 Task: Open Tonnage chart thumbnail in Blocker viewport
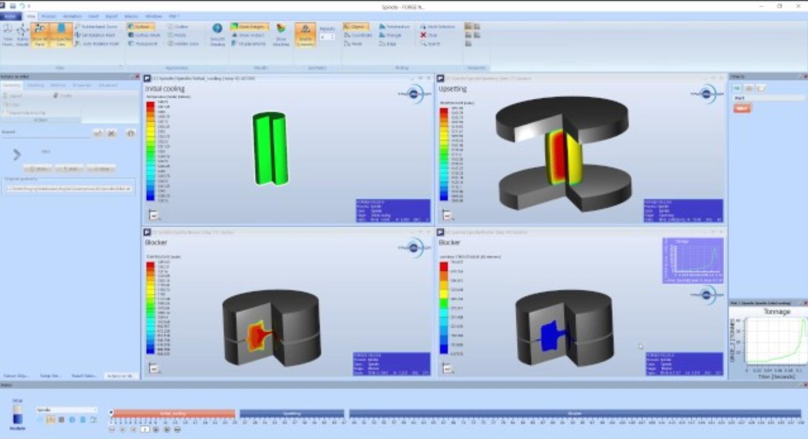[693, 261]
